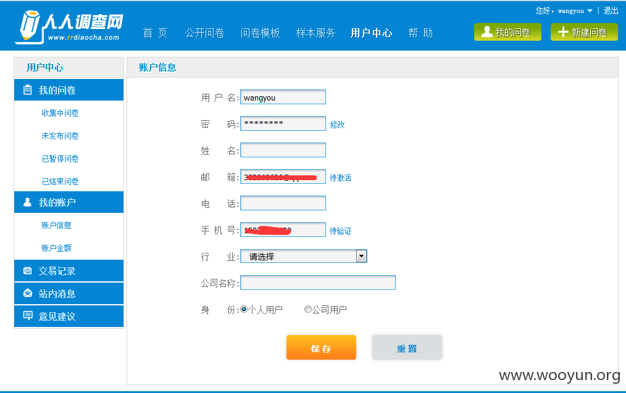Click the 待激活 email link
The width and height of the screenshot is (626, 393).
tap(340, 178)
